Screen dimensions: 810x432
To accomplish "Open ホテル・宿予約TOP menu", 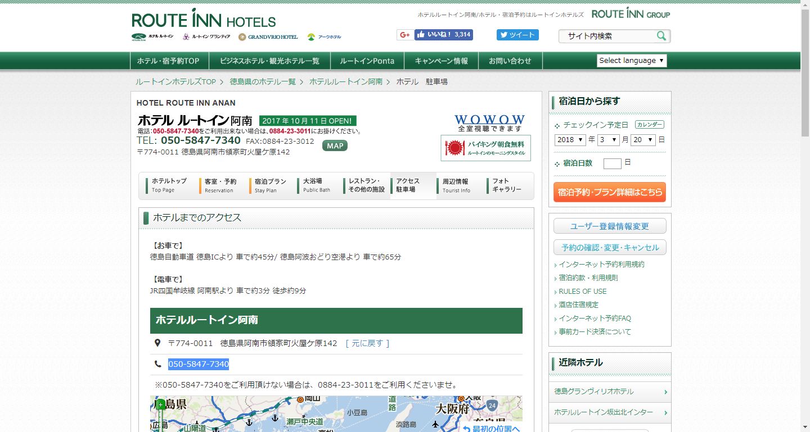I will (x=168, y=61).
